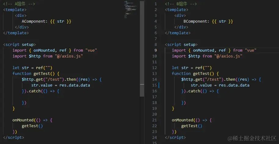Place cursor on "AComponent:" text
Viewport: 279px width, 144px height.
[34, 21]
